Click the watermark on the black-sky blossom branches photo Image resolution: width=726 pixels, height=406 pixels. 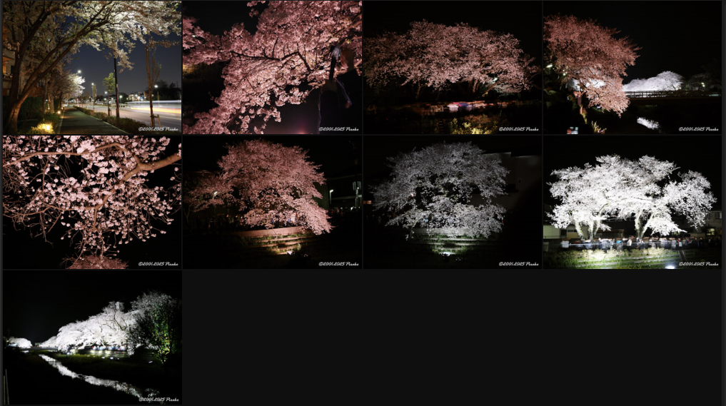coord(158,264)
